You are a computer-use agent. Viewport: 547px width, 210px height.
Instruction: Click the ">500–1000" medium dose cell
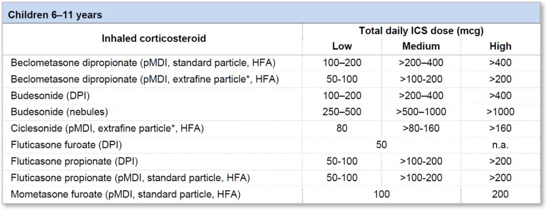click(x=421, y=112)
